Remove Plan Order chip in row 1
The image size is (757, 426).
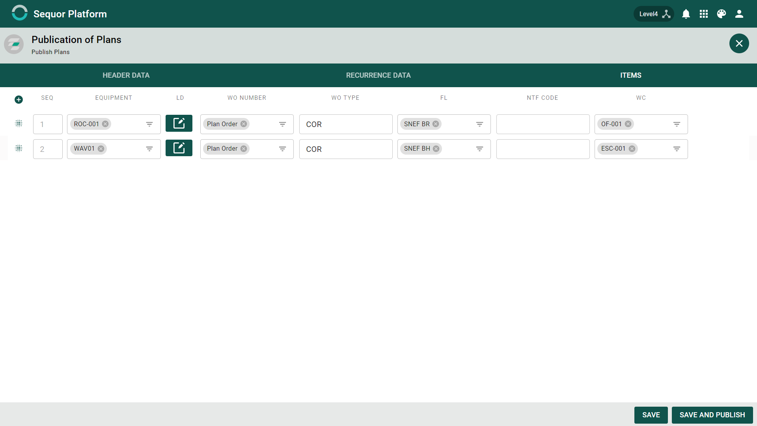click(244, 124)
